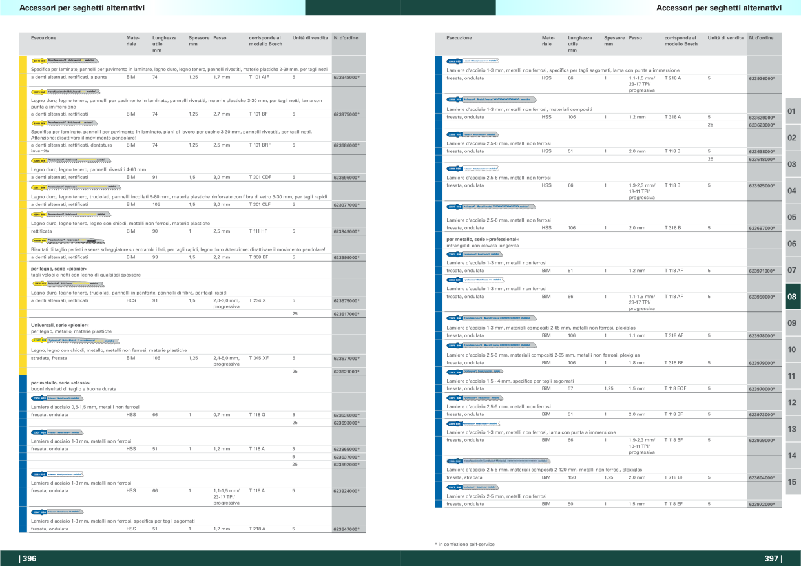Select the highlighted chapter tab 08
This screenshot has height=566, width=801.
pos(793,297)
